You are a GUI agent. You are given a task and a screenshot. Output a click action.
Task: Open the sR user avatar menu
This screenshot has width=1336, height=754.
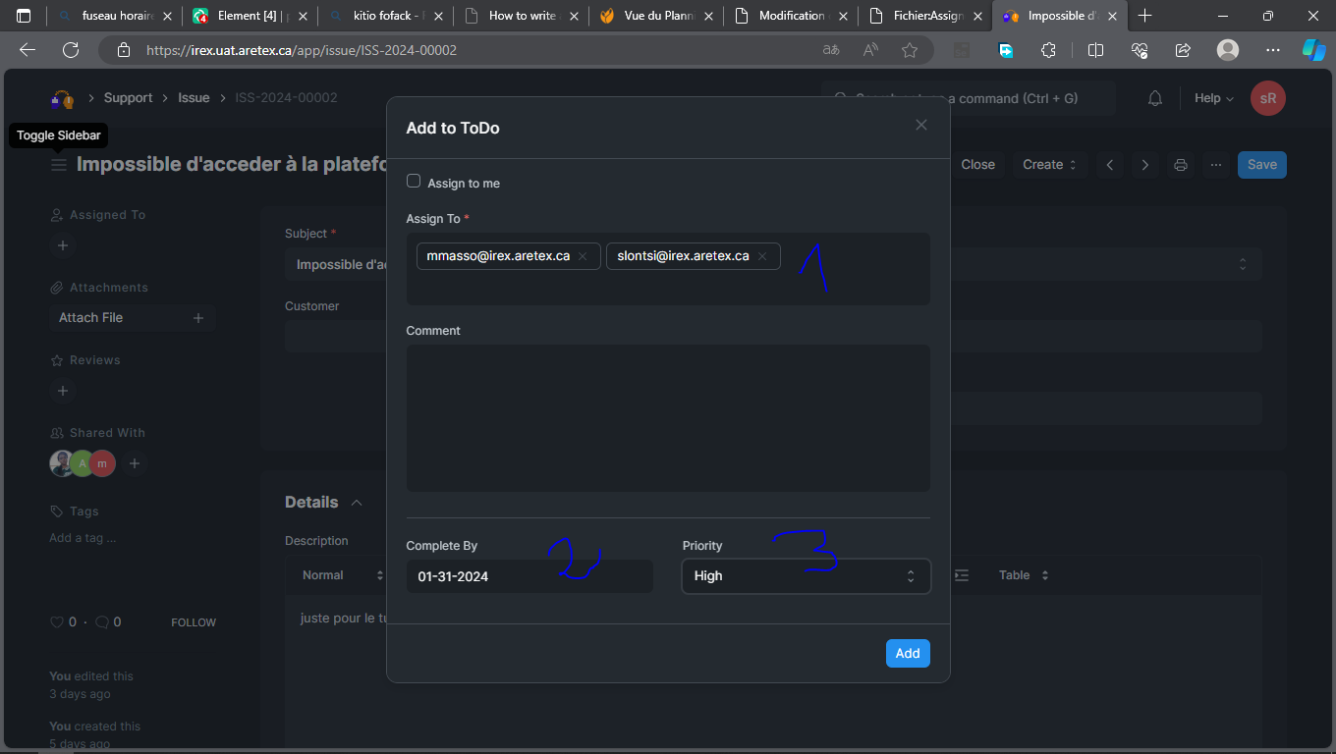(1268, 98)
